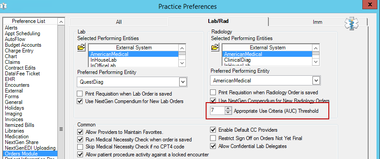Click the application icon in title bar

coord(4,6)
